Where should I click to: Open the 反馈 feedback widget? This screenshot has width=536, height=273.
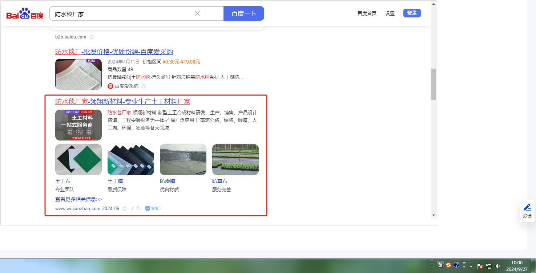coord(527,211)
